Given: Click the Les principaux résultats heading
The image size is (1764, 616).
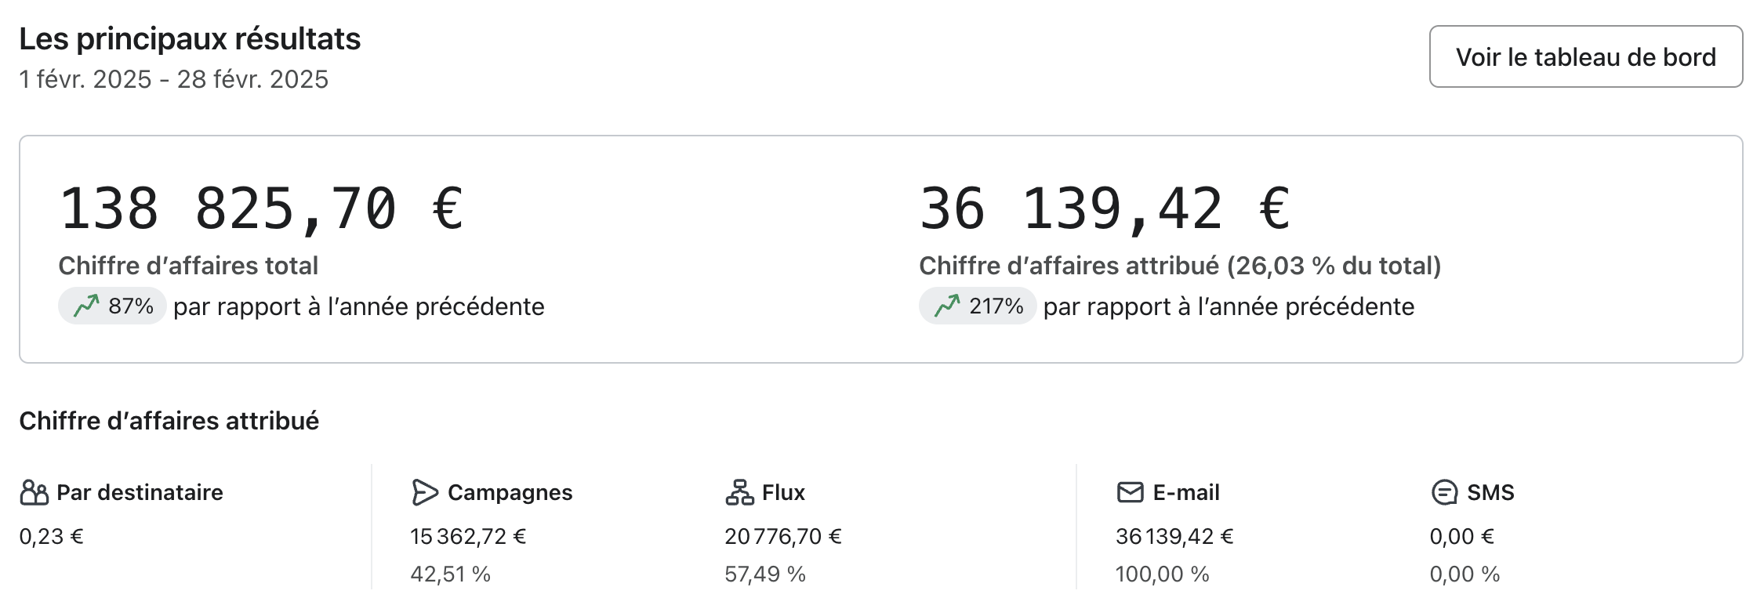Looking at the screenshot, I should pyautogui.click(x=190, y=38).
